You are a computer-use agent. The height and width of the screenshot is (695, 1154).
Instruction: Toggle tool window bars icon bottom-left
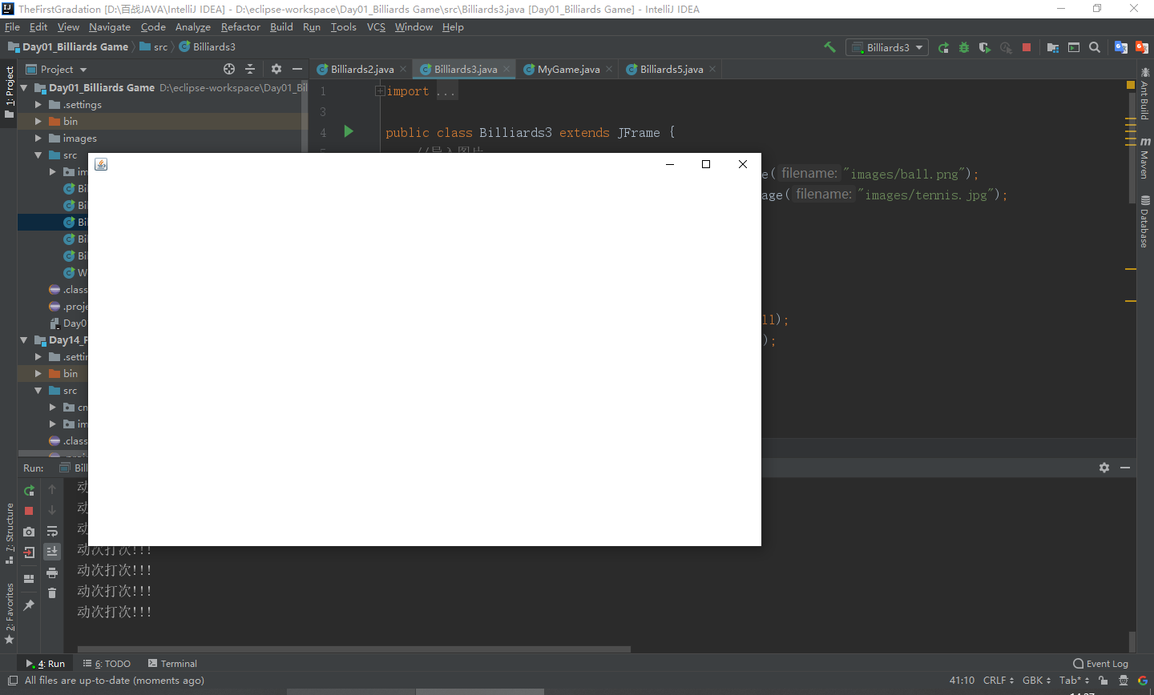pos(12,681)
